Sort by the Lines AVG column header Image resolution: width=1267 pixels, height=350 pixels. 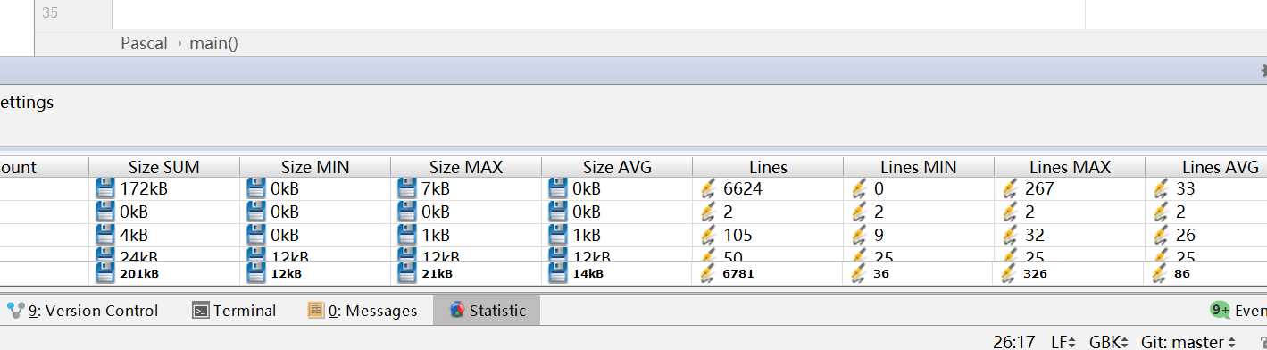point(1206,167)
